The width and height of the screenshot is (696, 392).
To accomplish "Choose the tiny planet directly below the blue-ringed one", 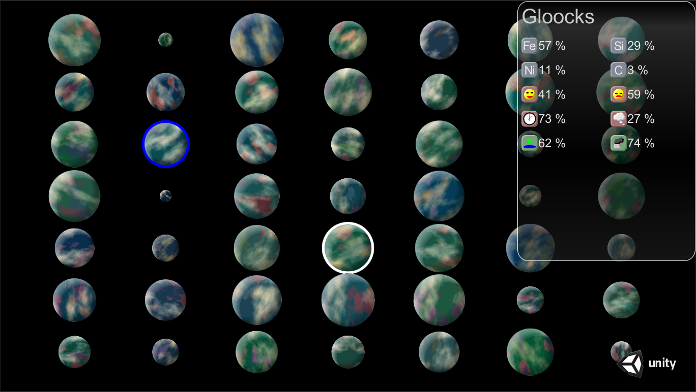I will point(165,195).
